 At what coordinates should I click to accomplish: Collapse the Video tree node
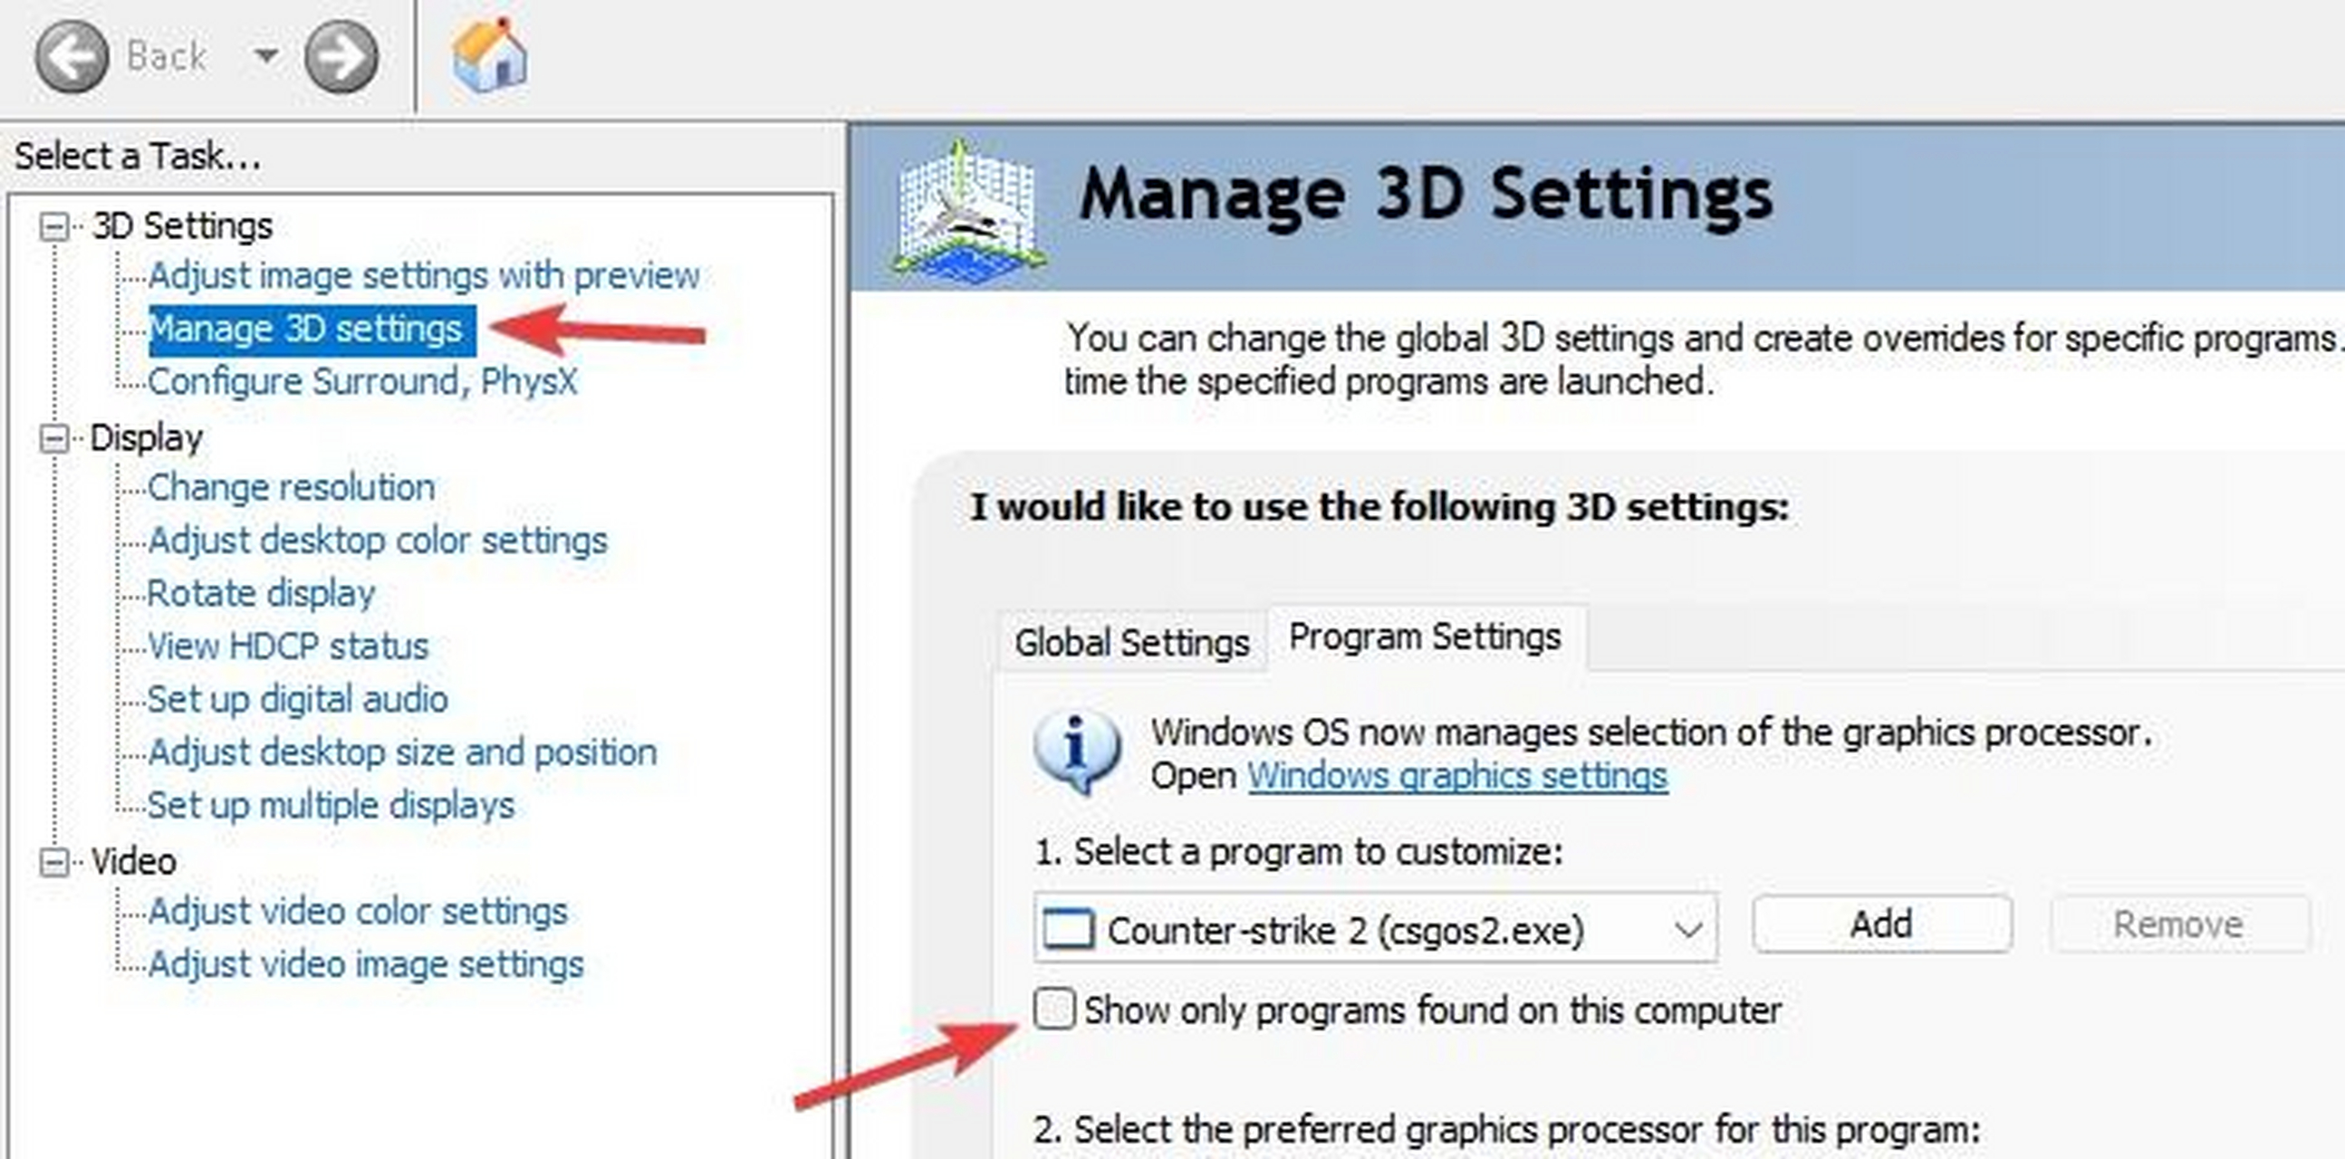tap(54, 861)
